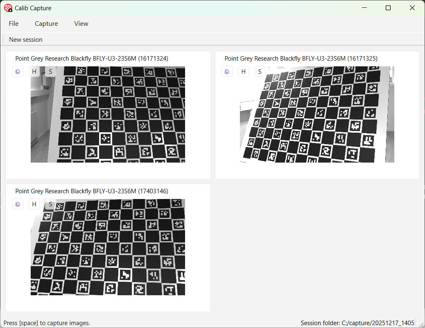This screenshot has height=328, width=425.
Task: Click the Calib Capture app icon in title bar
Action: click(x=8, y=8)
